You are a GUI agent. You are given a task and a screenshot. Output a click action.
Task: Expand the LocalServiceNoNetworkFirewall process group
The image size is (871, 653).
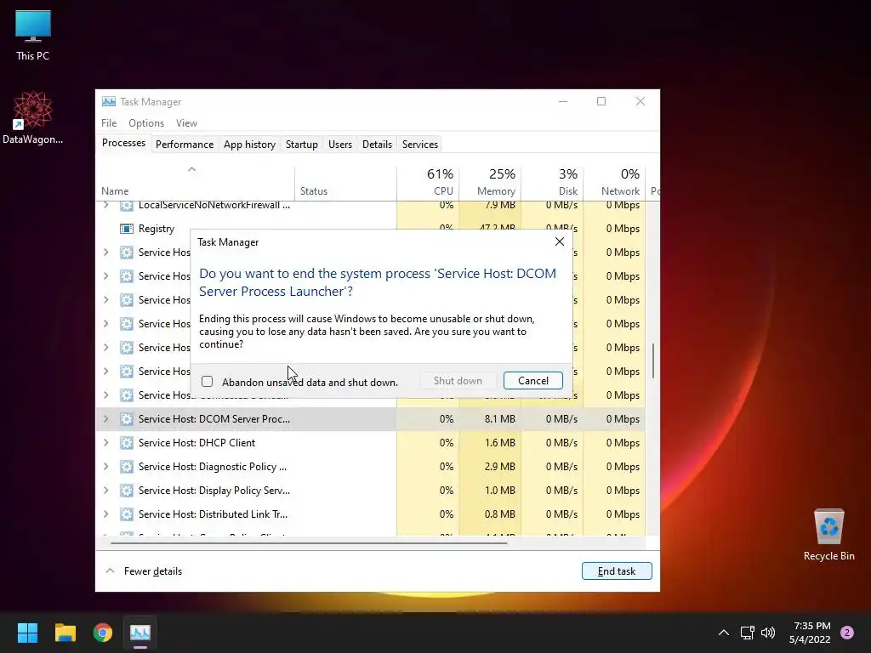pyautogui.click(x=106, y=206)
